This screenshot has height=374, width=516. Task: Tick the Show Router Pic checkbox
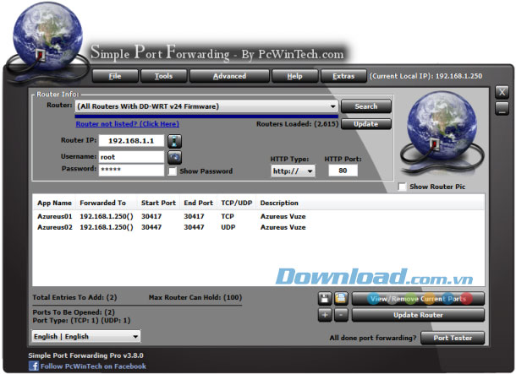403,187
